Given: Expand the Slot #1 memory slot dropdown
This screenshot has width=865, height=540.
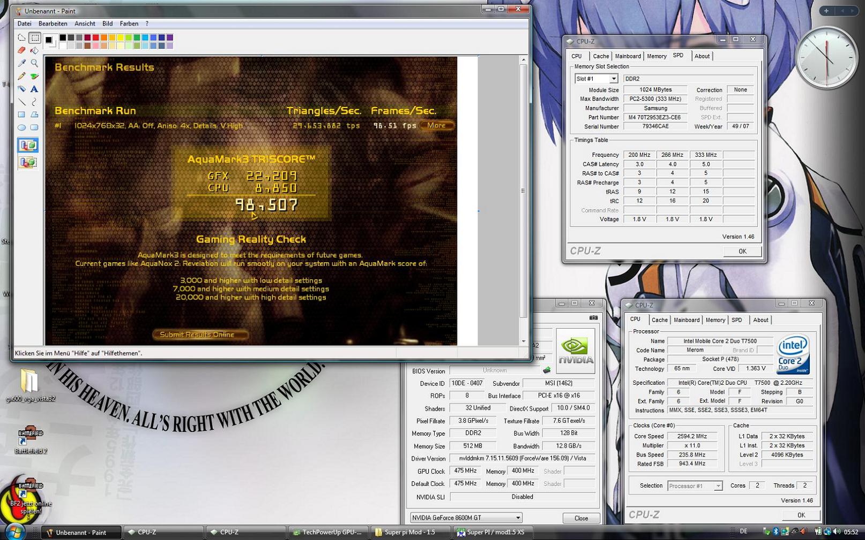Looking at the screenshot, I should (x=614, y=79).
